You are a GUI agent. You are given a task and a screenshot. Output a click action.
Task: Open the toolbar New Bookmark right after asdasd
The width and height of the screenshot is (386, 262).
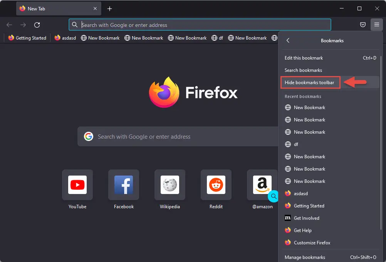[100, 38]
